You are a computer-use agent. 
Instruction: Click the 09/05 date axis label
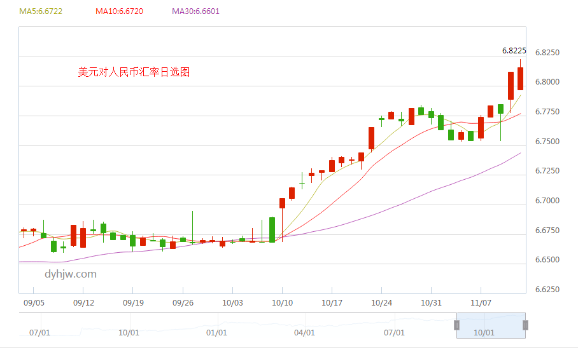[34, 303]
